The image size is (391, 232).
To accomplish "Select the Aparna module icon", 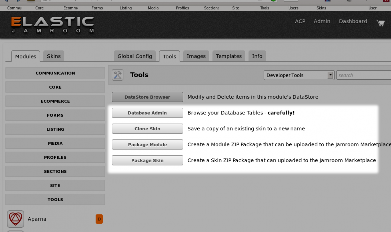I will tap(16, 219).
